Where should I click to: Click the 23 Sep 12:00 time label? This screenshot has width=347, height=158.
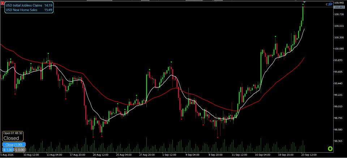(x=309, y=155)
